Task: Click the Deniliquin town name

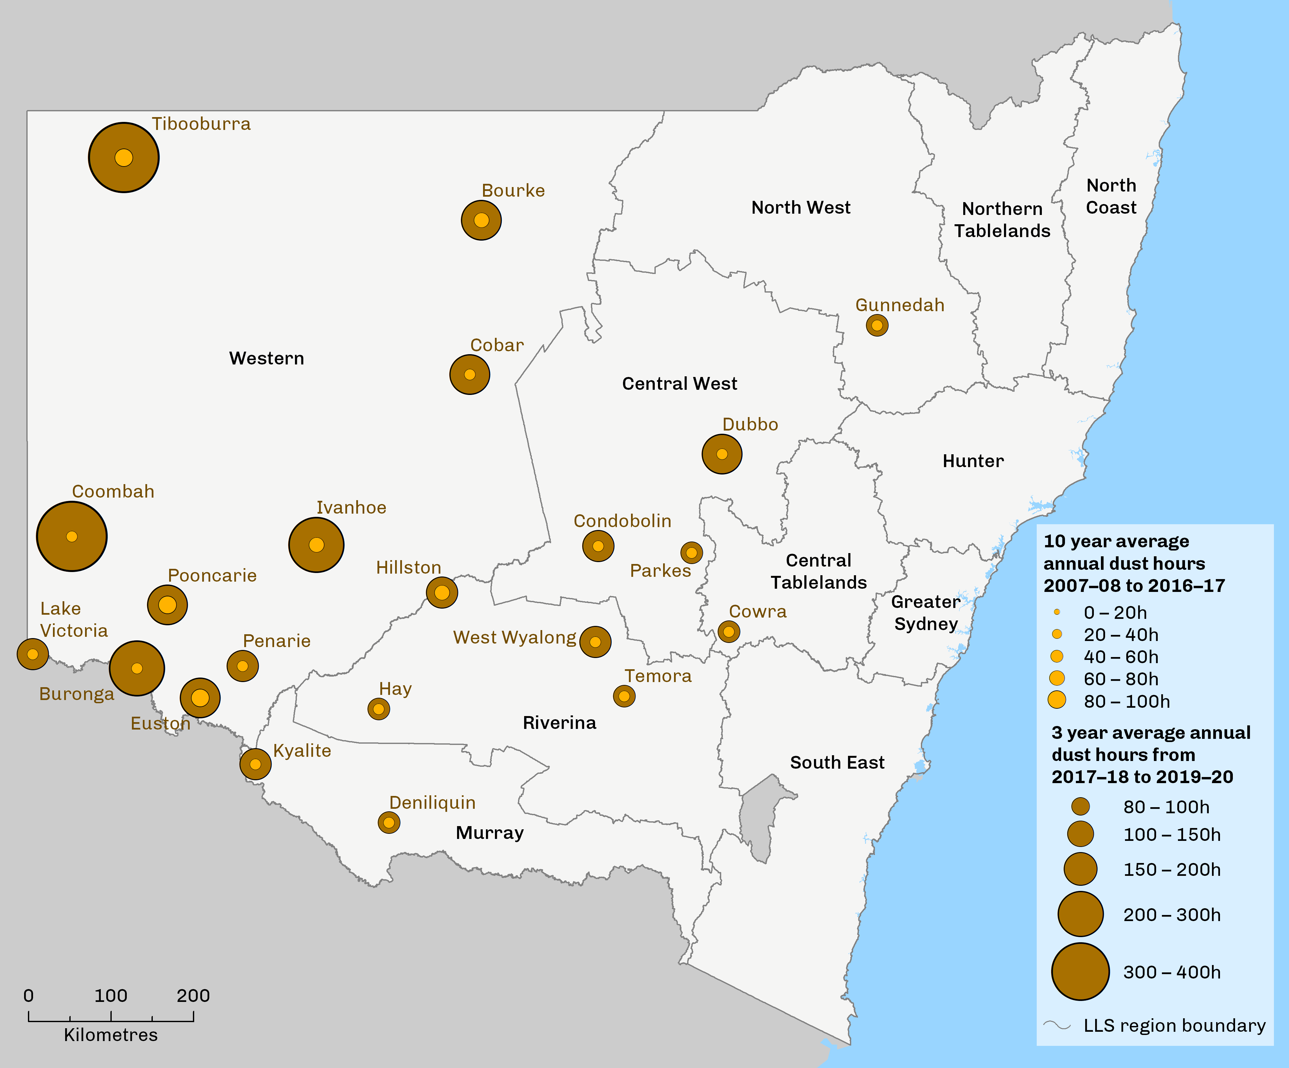Action: (432, 803)
